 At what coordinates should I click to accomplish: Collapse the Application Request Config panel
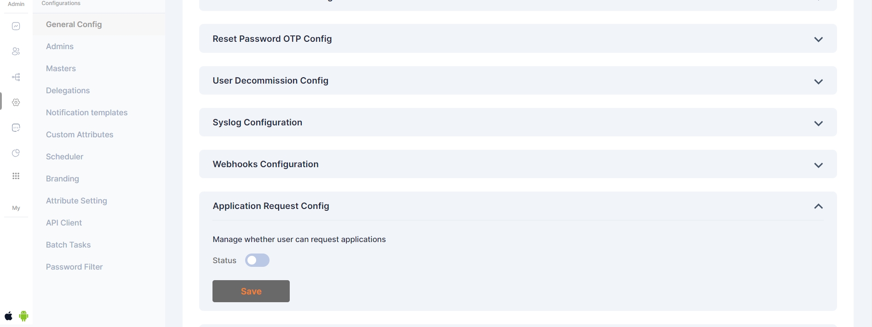pos(818,206)
